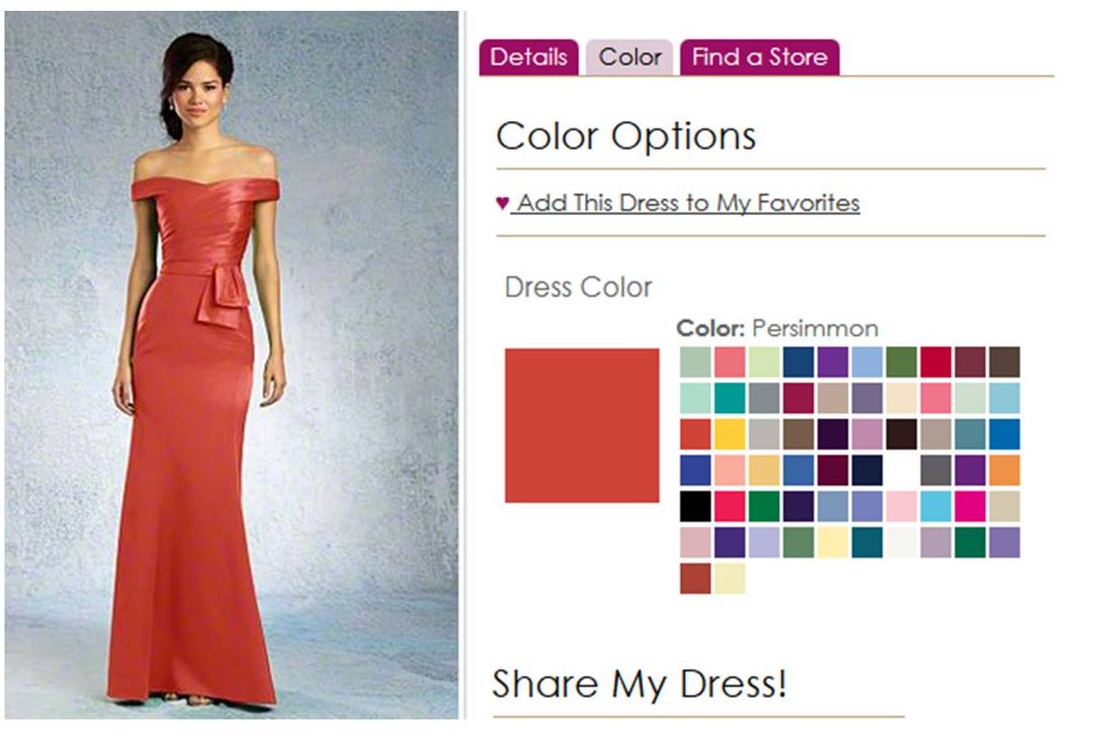
Task: Select the rust swatch in the last row
Action: [696, 578]
